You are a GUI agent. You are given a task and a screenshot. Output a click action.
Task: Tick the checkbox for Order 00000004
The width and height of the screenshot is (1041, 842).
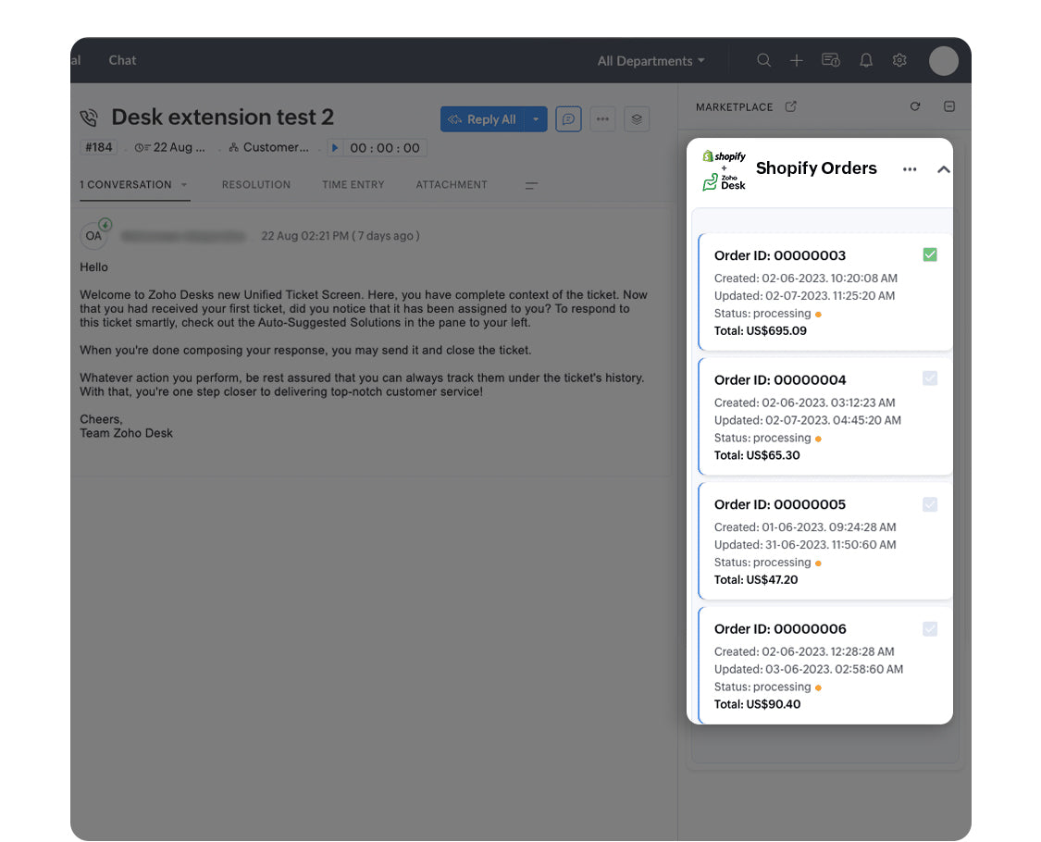point(930,378)
